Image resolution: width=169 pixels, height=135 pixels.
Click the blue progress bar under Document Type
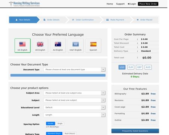(58, 75)
